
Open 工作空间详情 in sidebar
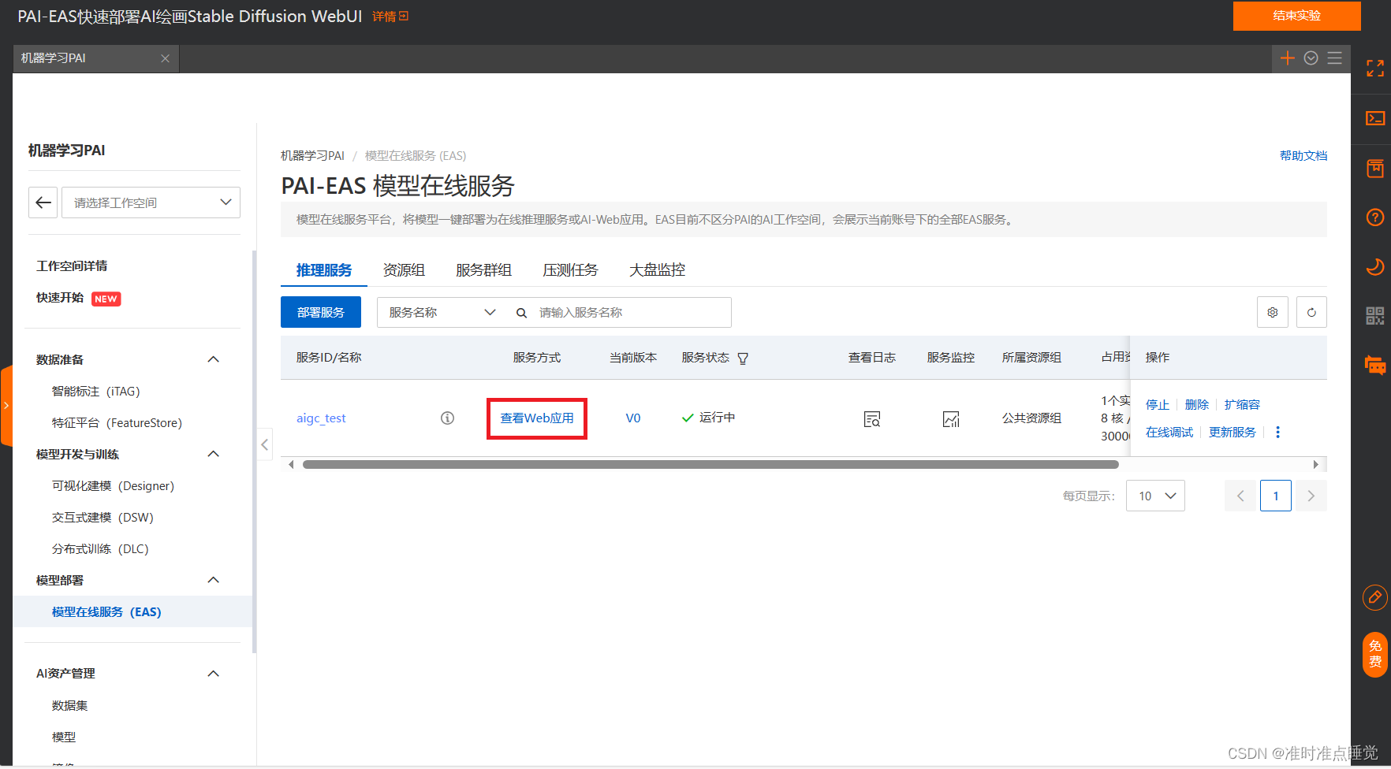[x=72, y=266]
